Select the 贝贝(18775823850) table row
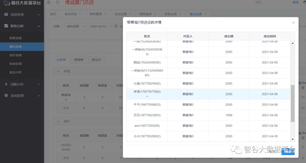The image size is (306, 163). (208, 115)
